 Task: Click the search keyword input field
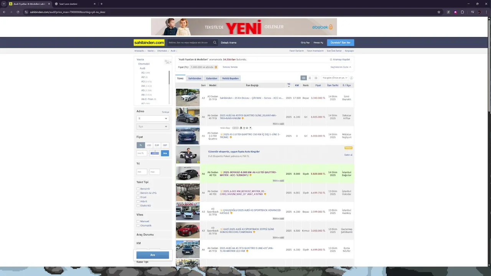pos(189,43)
